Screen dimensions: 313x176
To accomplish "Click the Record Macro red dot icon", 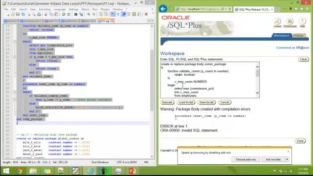I will click(146, 14).
